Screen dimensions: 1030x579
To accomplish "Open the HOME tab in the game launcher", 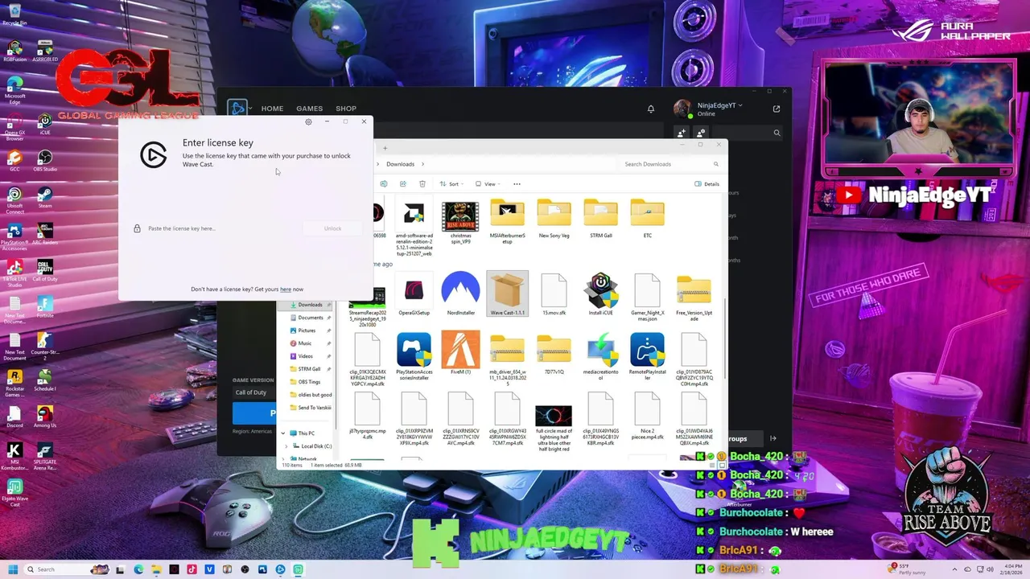I will 272,109.
